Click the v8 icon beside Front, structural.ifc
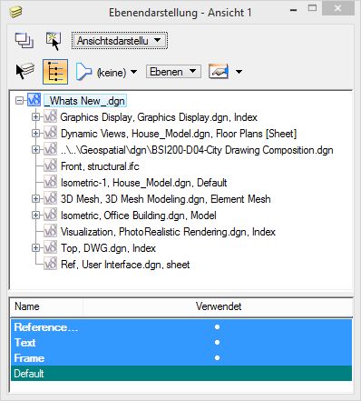The height and width of the screenshot is (401, 361). pos(50,166)
